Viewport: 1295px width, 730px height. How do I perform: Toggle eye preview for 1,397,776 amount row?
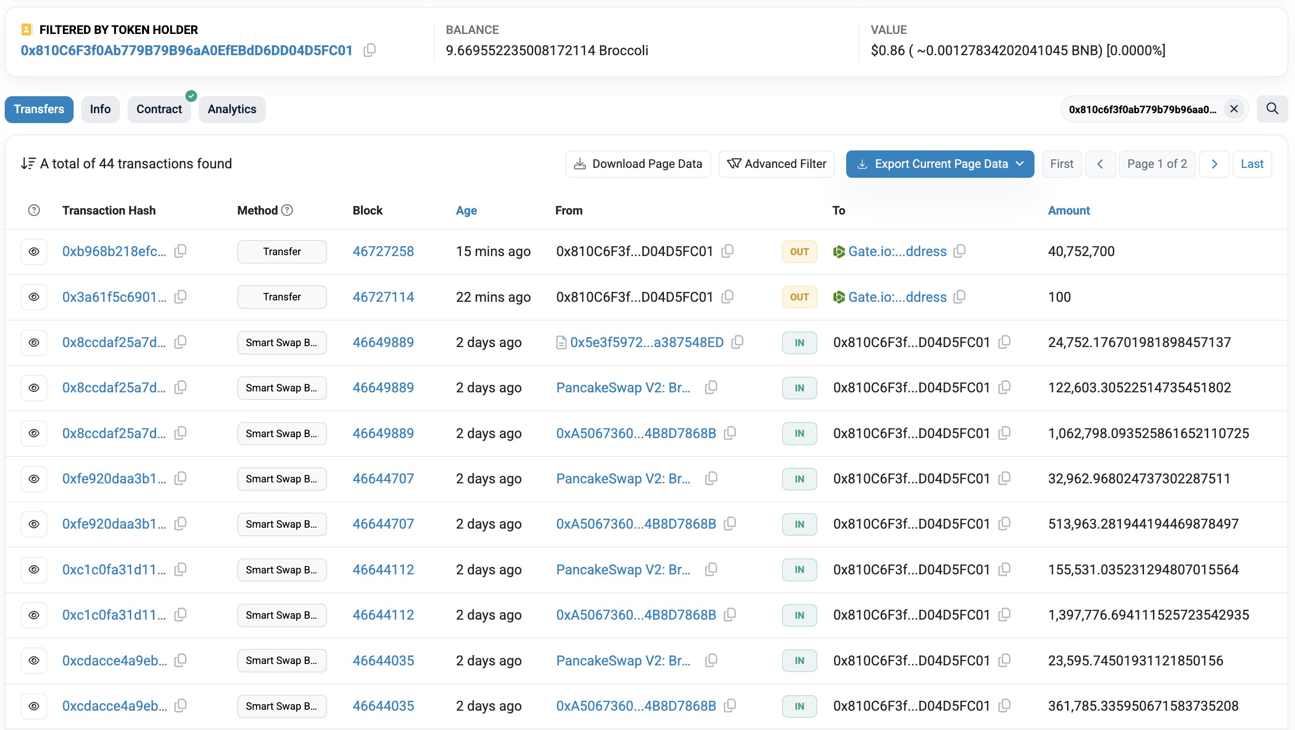click(34, 615)
